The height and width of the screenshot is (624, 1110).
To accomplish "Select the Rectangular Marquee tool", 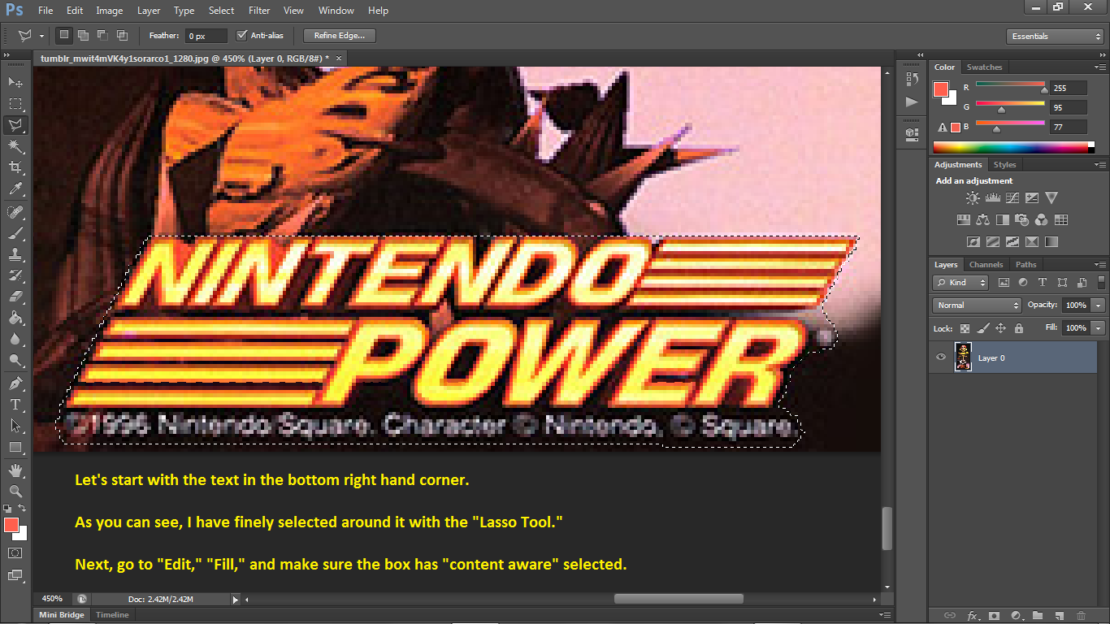I will [15, 104].
